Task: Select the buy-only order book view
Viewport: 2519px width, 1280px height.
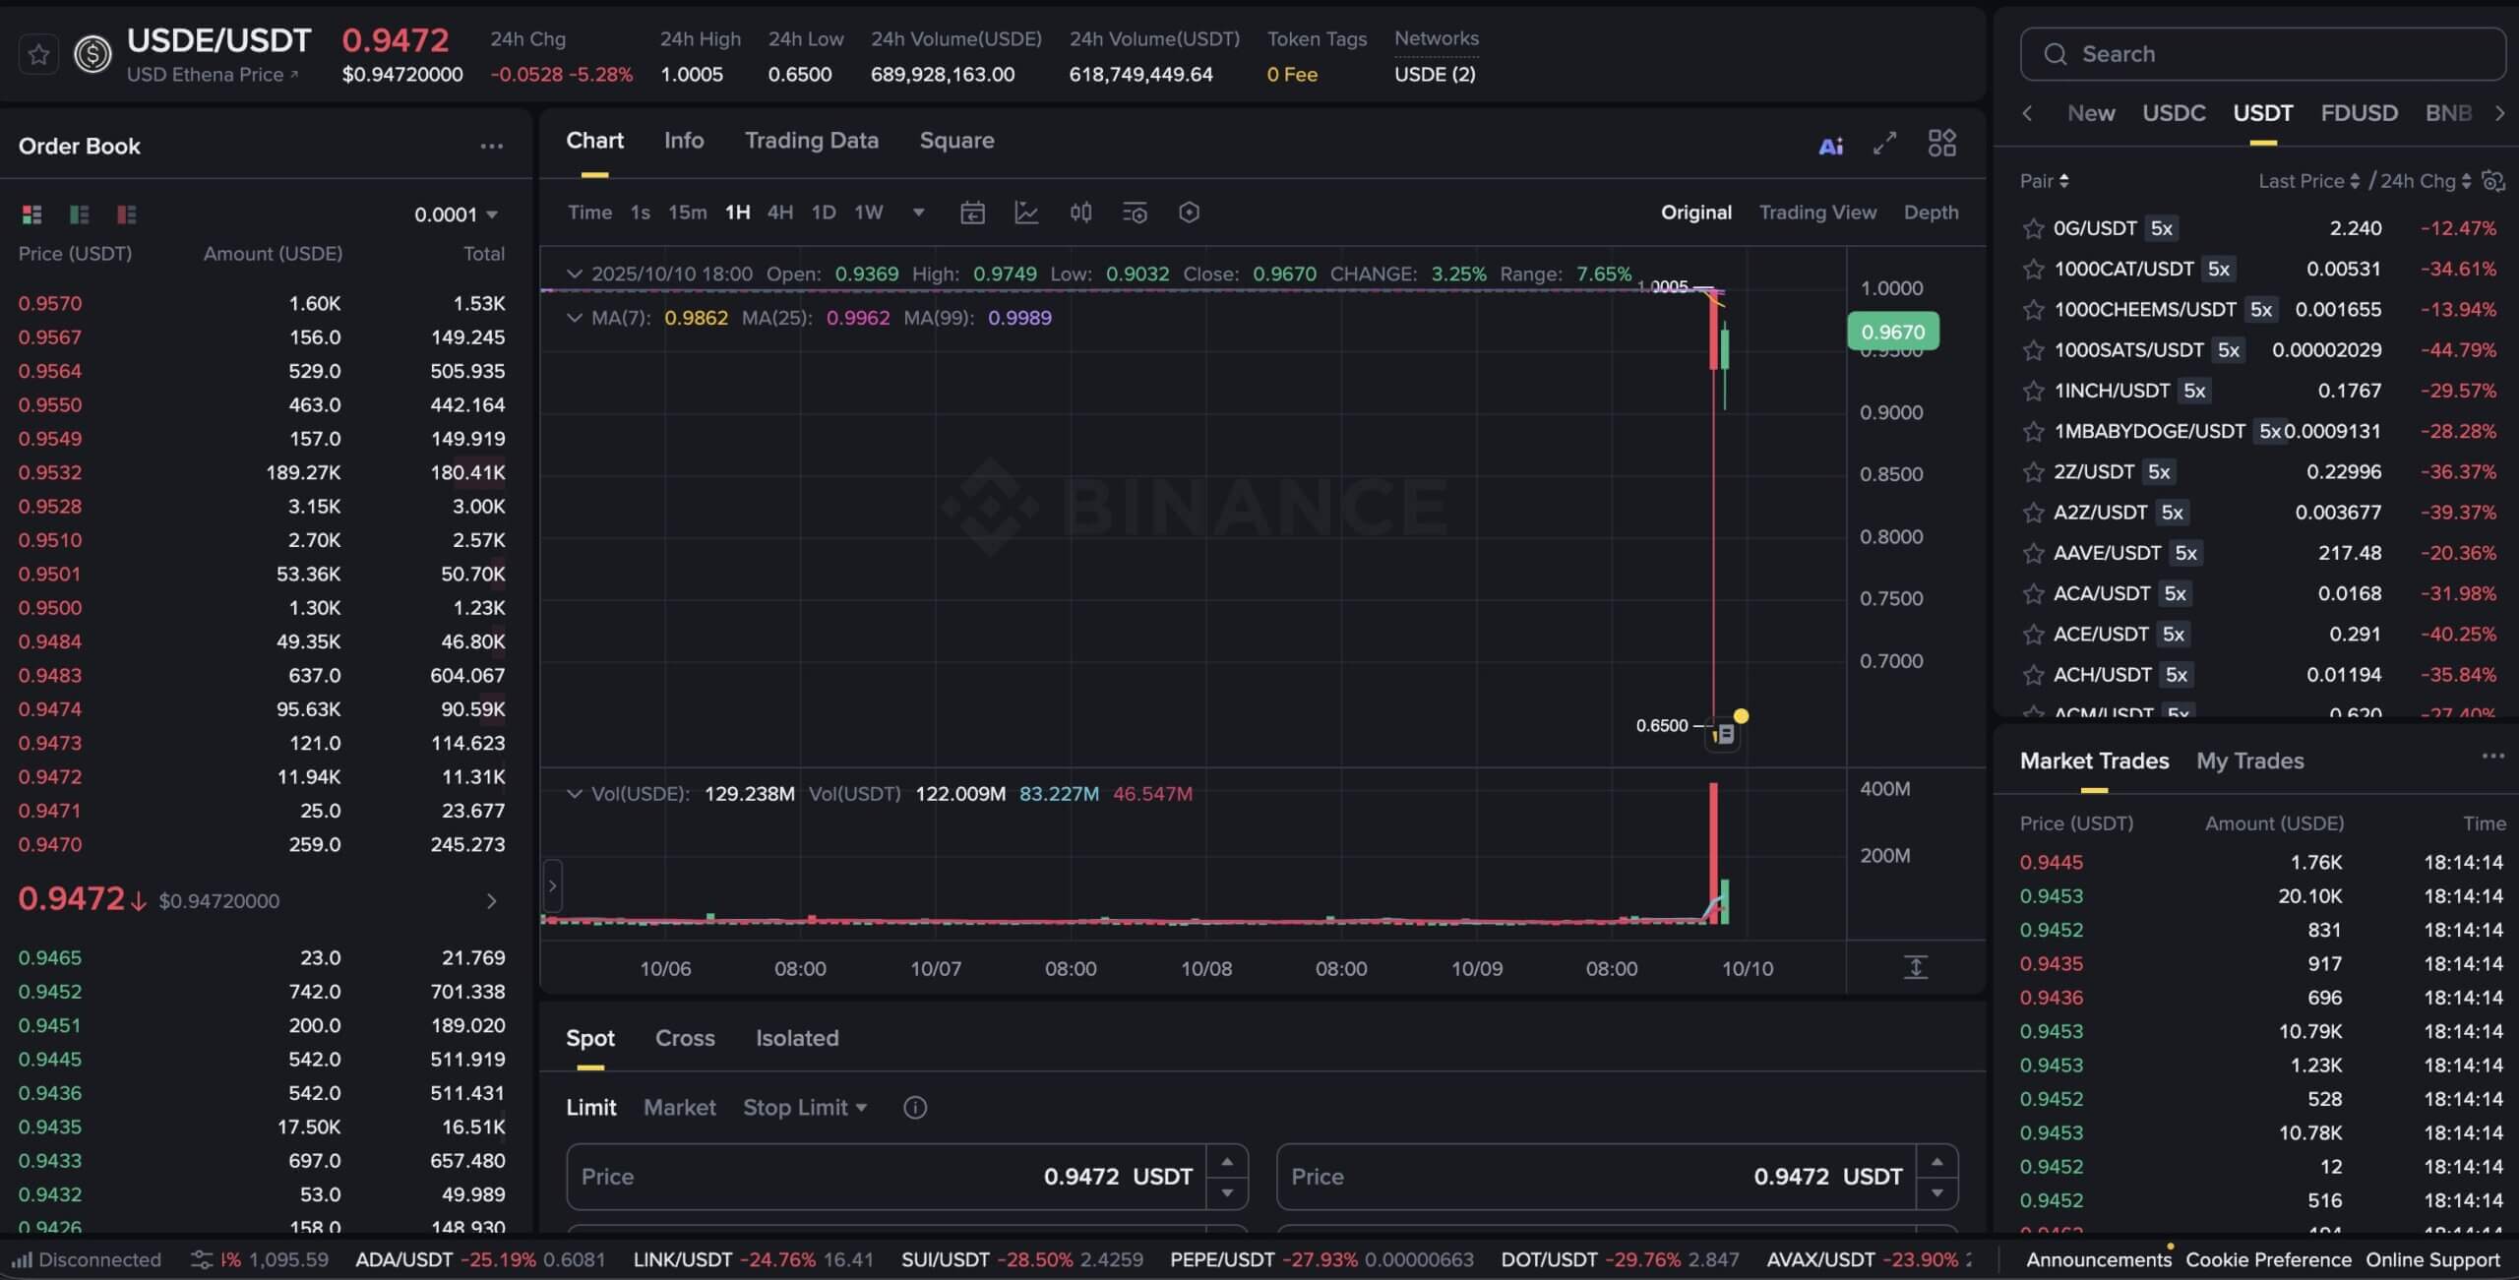Action: pos(79,213)
